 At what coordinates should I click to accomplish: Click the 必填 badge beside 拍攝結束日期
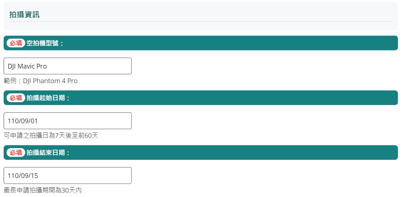pyautogui.click(x=16, y=153)
